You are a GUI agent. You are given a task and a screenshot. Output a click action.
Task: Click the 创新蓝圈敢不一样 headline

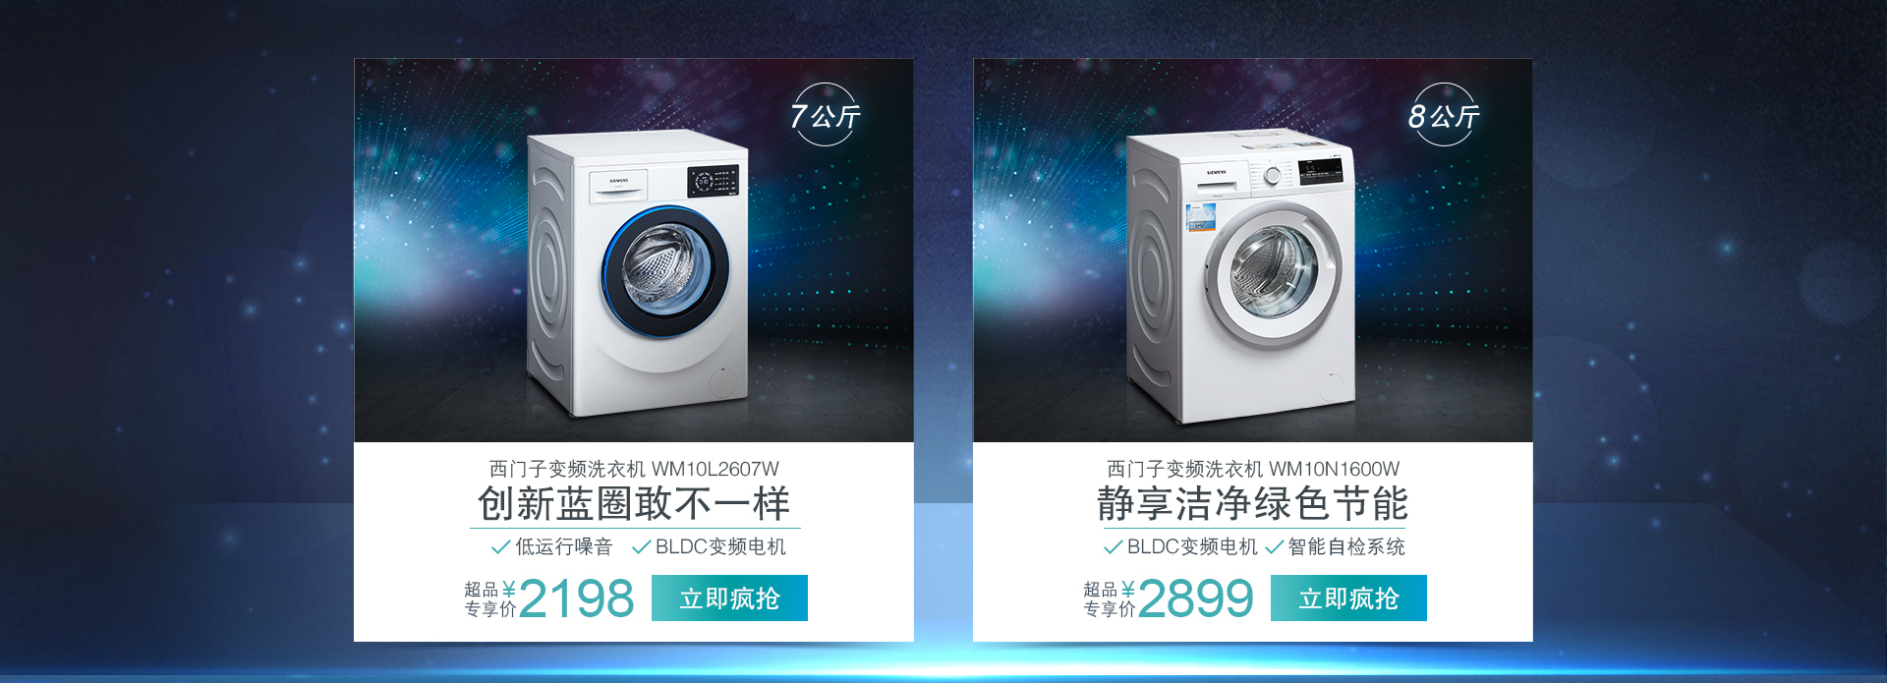634,504
